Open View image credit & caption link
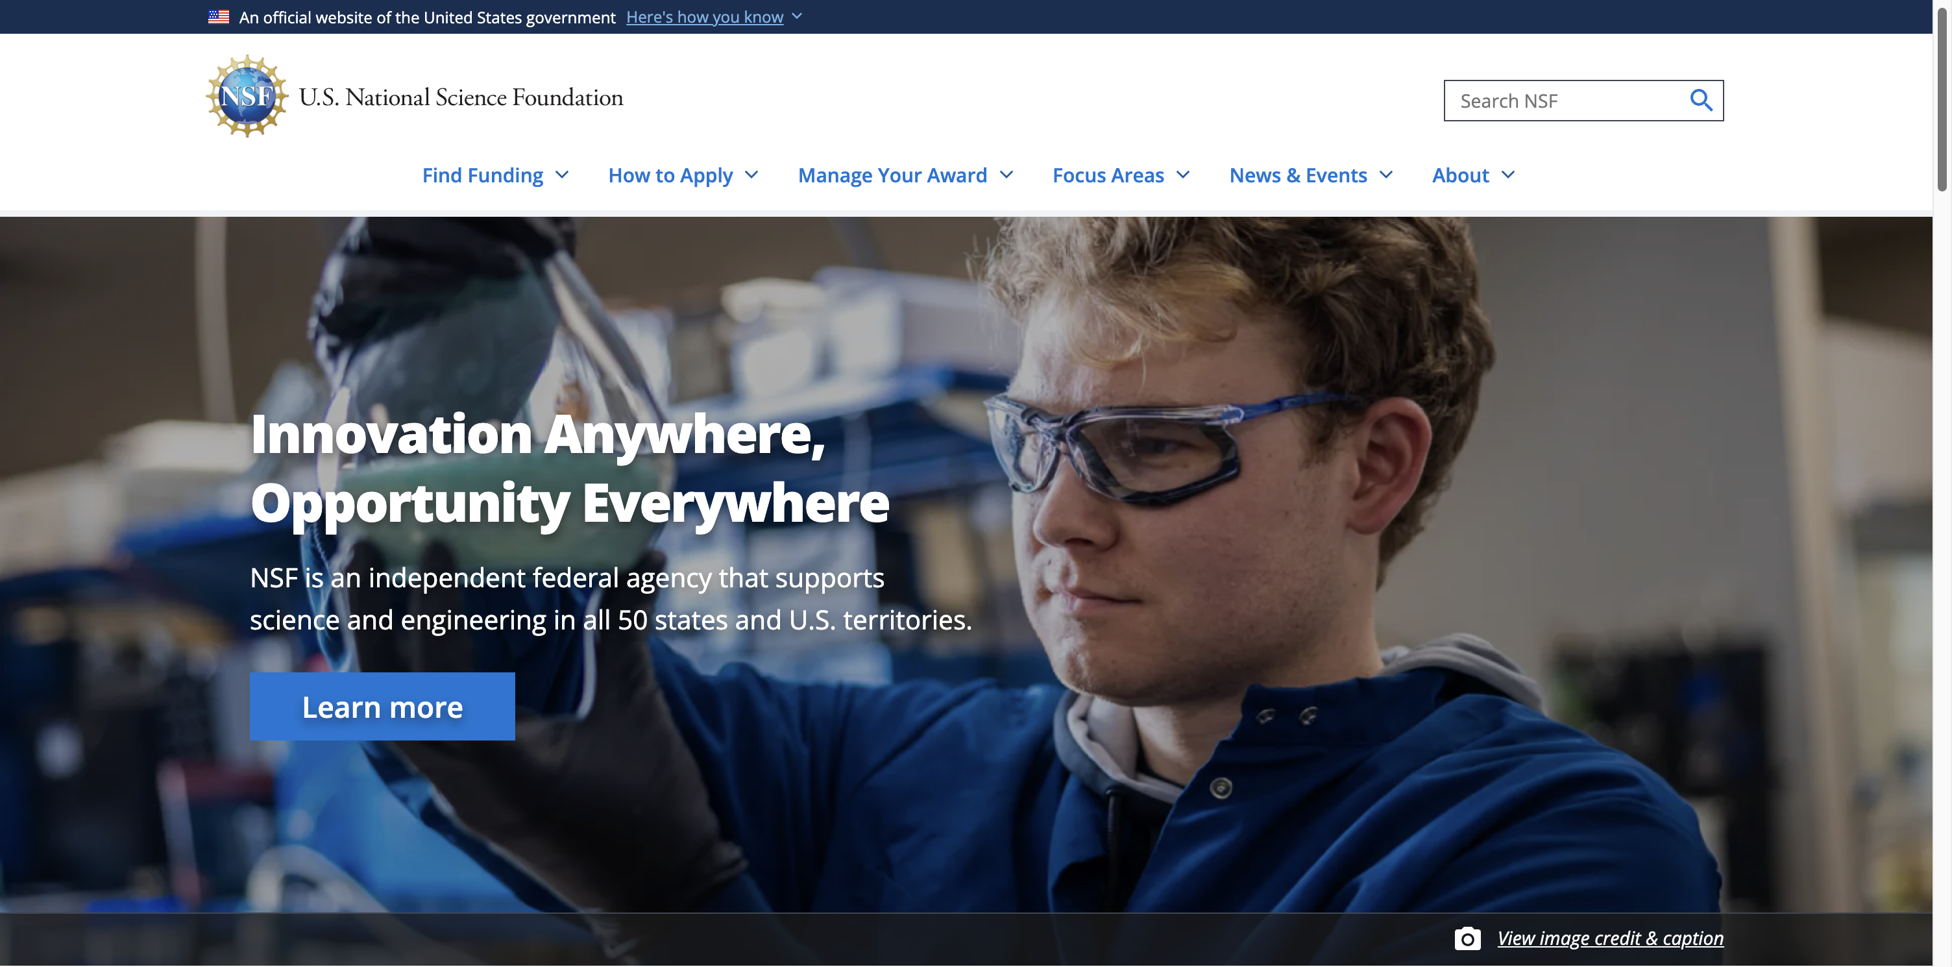1952x967 pixels. (x=1610, y=938)
